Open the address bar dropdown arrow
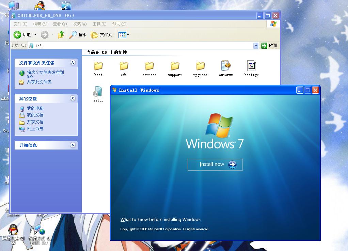348x251 pixels. coord(256,46)
